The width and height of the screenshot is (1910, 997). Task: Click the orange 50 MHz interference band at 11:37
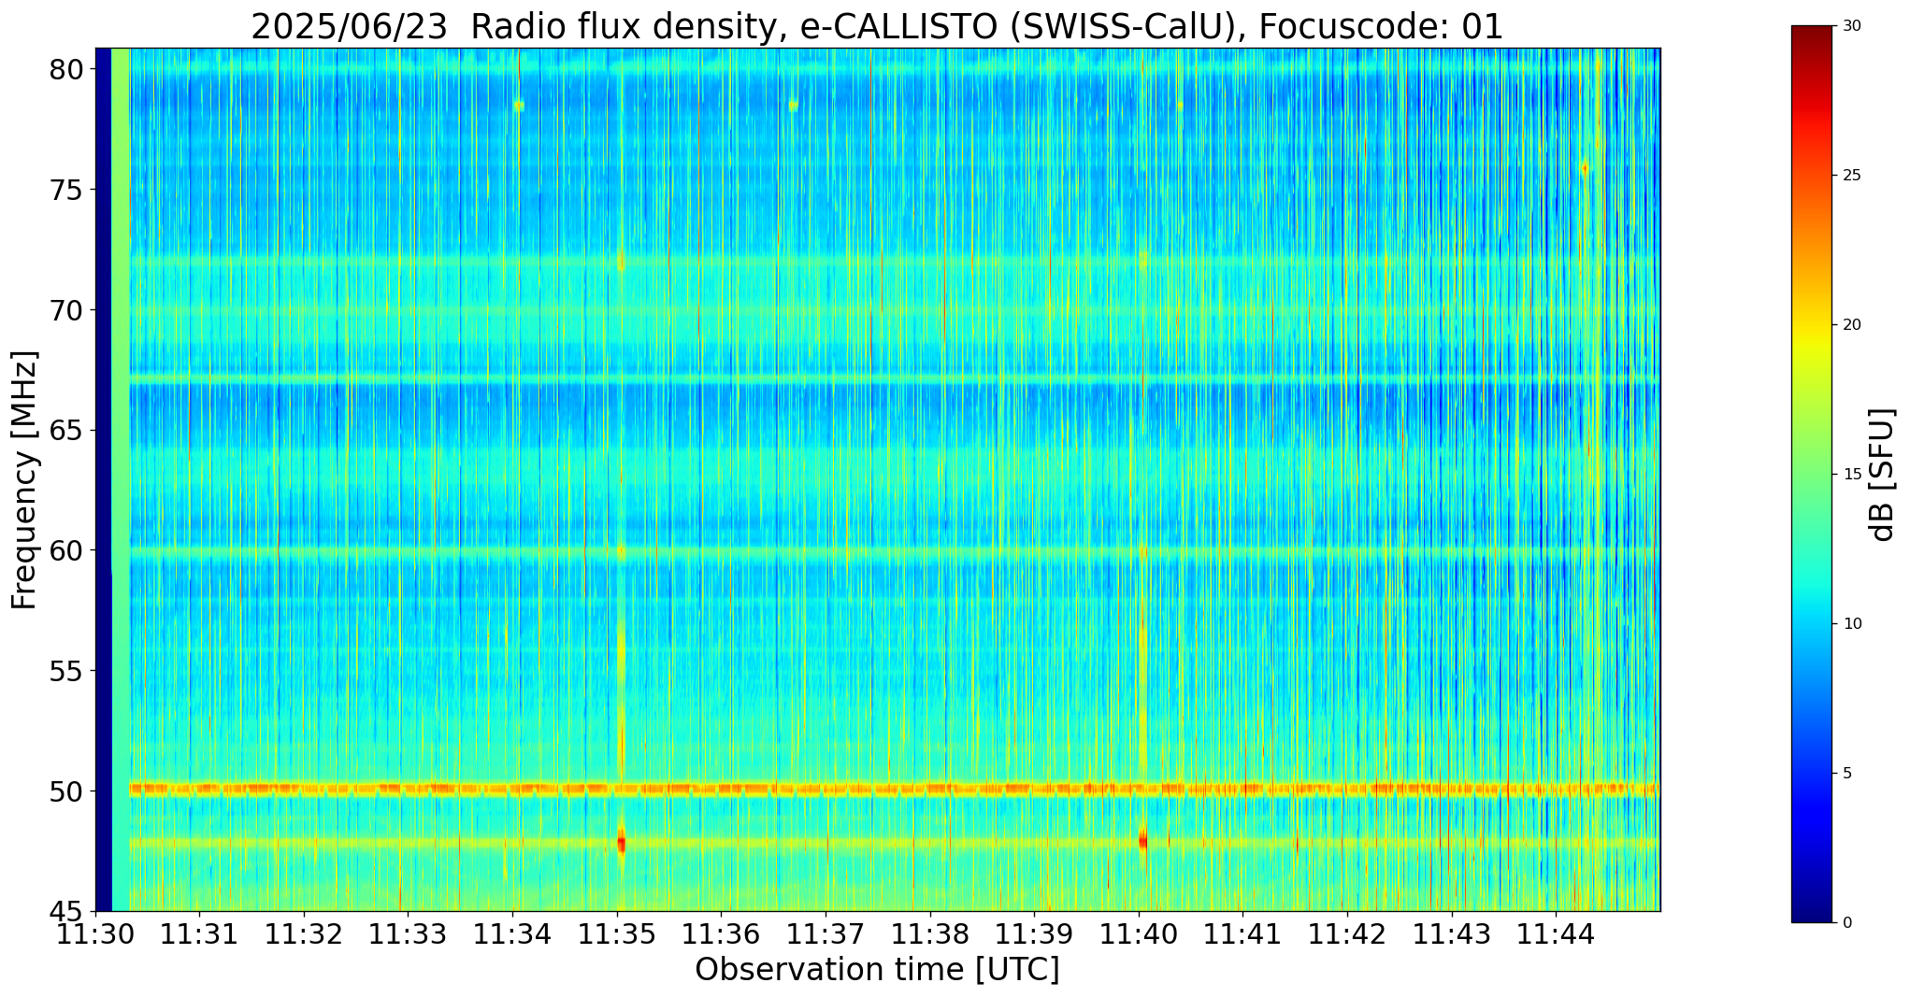(x=826, y=790)
